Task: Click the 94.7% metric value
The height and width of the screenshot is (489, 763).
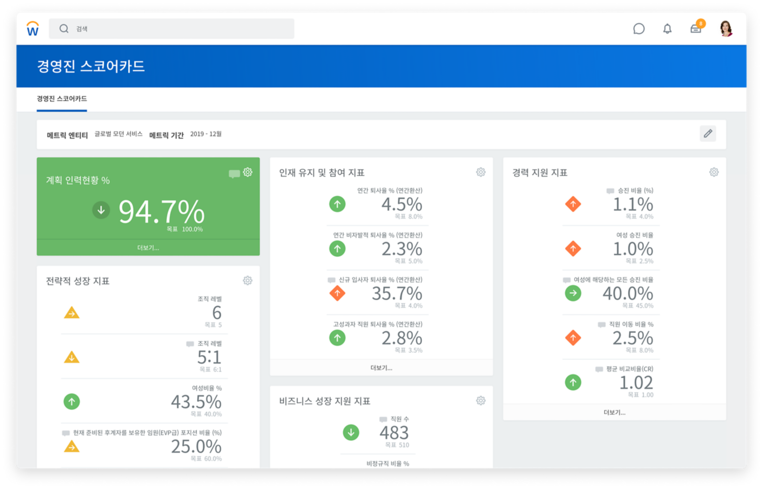Action: [x=161, y=212]
